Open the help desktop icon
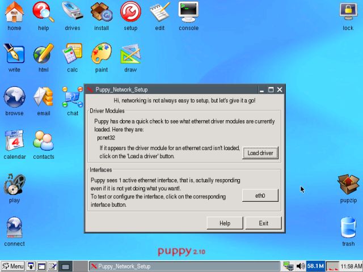This screenshot has width=363, height=272. coord(43,12)
